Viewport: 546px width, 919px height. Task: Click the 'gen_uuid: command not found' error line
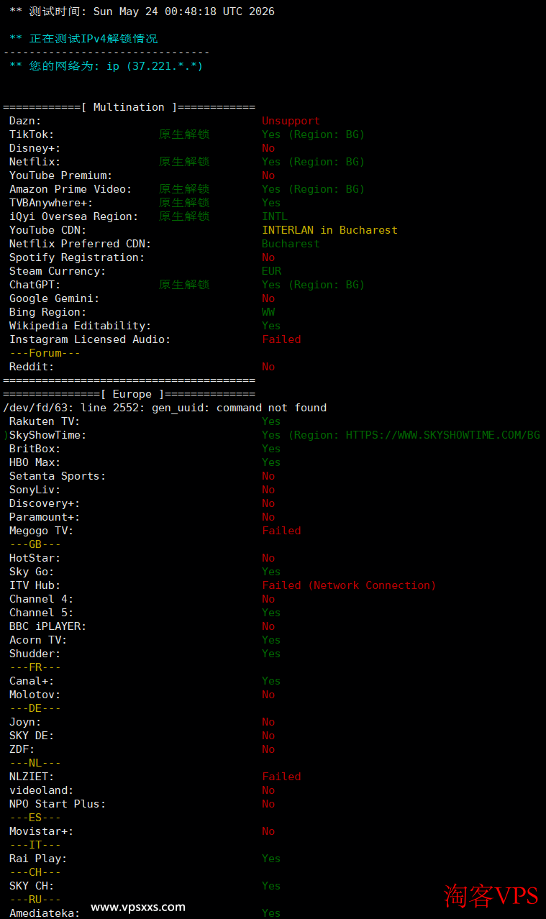(165, 408)
